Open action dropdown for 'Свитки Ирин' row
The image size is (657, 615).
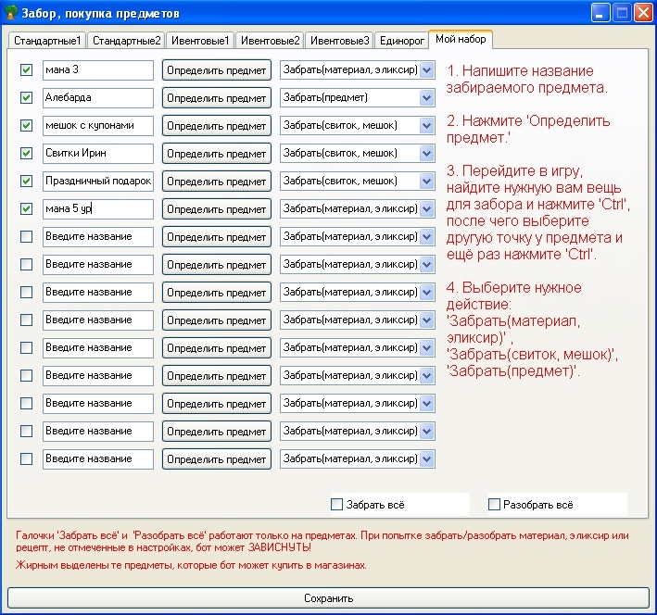point(426,154)
